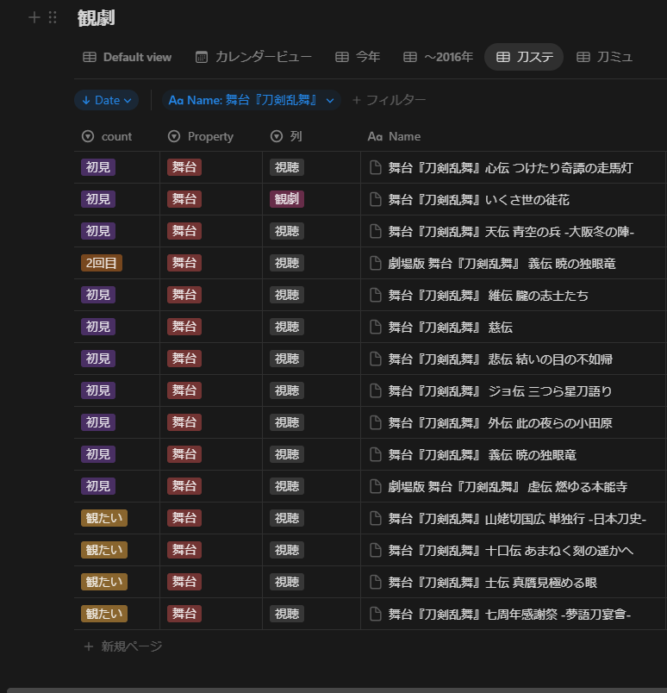Click the horizontal scrollbar at the bottom
This screenshot has height=693, width=667.
tap(333, 689)
